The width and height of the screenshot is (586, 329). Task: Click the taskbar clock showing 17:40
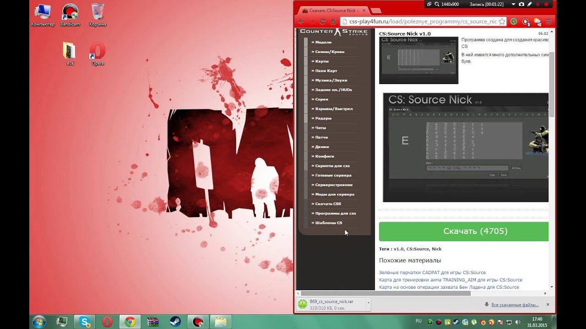[x=537, y=322]
